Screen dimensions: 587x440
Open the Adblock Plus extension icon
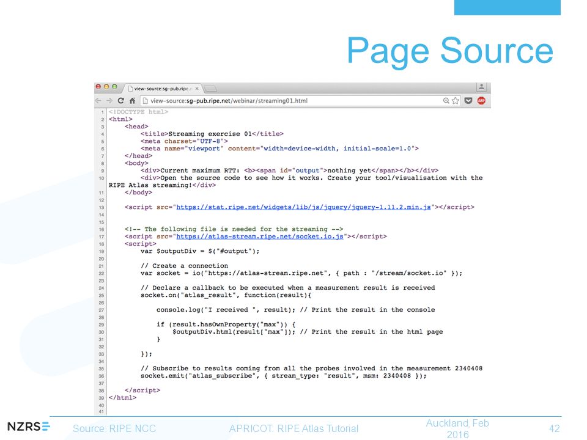tap(481, 101)
